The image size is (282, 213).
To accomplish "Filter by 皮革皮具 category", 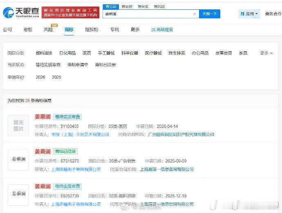I will tap(224, 53).
